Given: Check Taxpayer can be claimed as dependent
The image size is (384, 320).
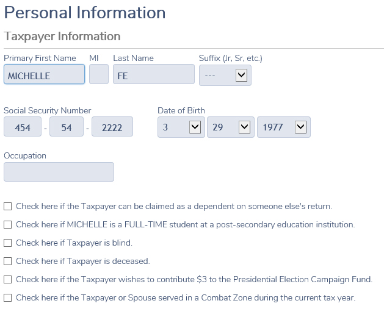Looking at the screenshot, I should (7, 207).
